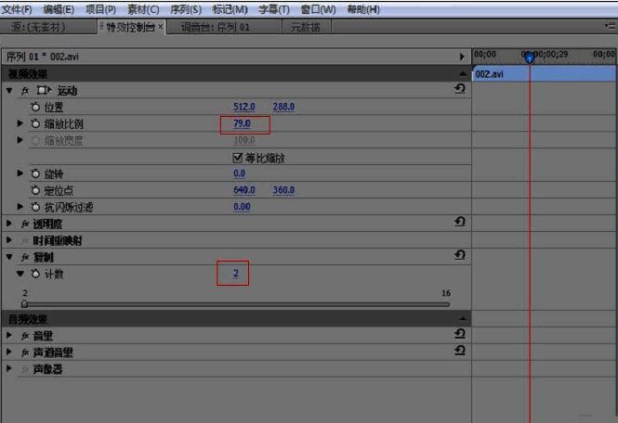This screenshot has height=423, width=618.
Task: Expand the 缩放比例 property
Action: [x=20, y=123]
